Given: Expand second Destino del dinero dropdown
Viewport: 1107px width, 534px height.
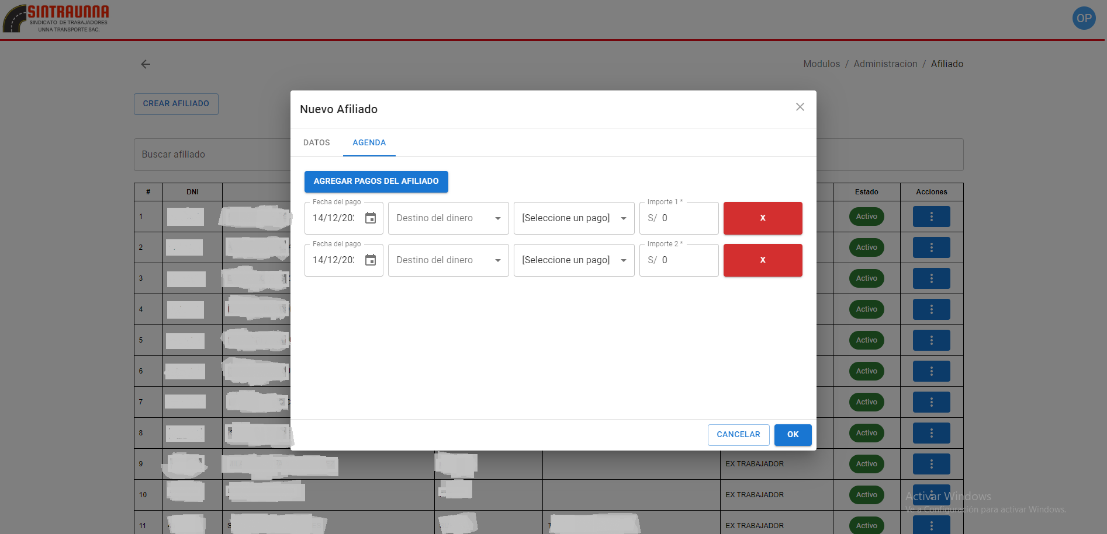Looking at the screenshot, I should [x=448, y=260].
